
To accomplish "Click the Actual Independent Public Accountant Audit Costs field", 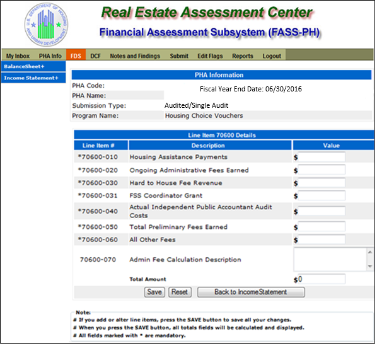I will point(322,211).
